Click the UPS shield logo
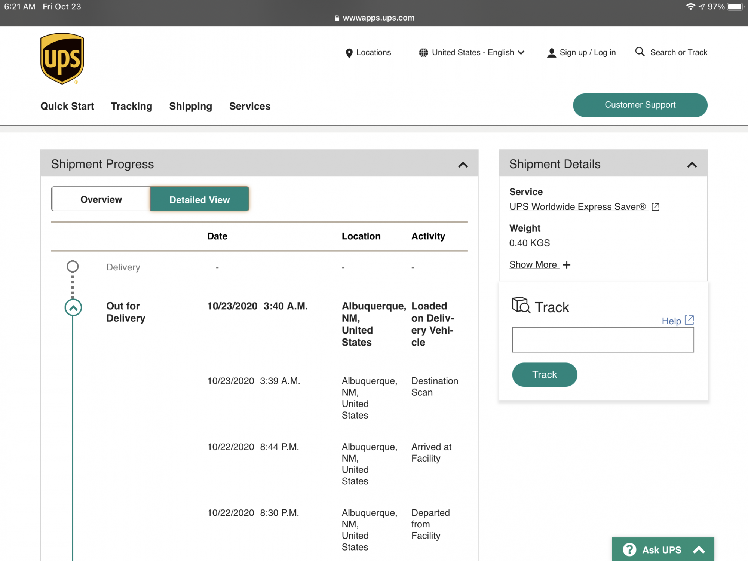Viewport: 748px width, 561px height. click(62, 59)
